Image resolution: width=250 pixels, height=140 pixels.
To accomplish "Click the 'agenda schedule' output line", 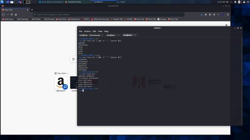I will [x=86, y=76].
